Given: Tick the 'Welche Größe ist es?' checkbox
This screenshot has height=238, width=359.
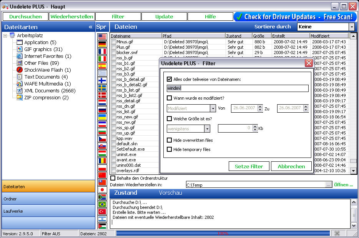Looking at the screenshot, I should 169,119.
